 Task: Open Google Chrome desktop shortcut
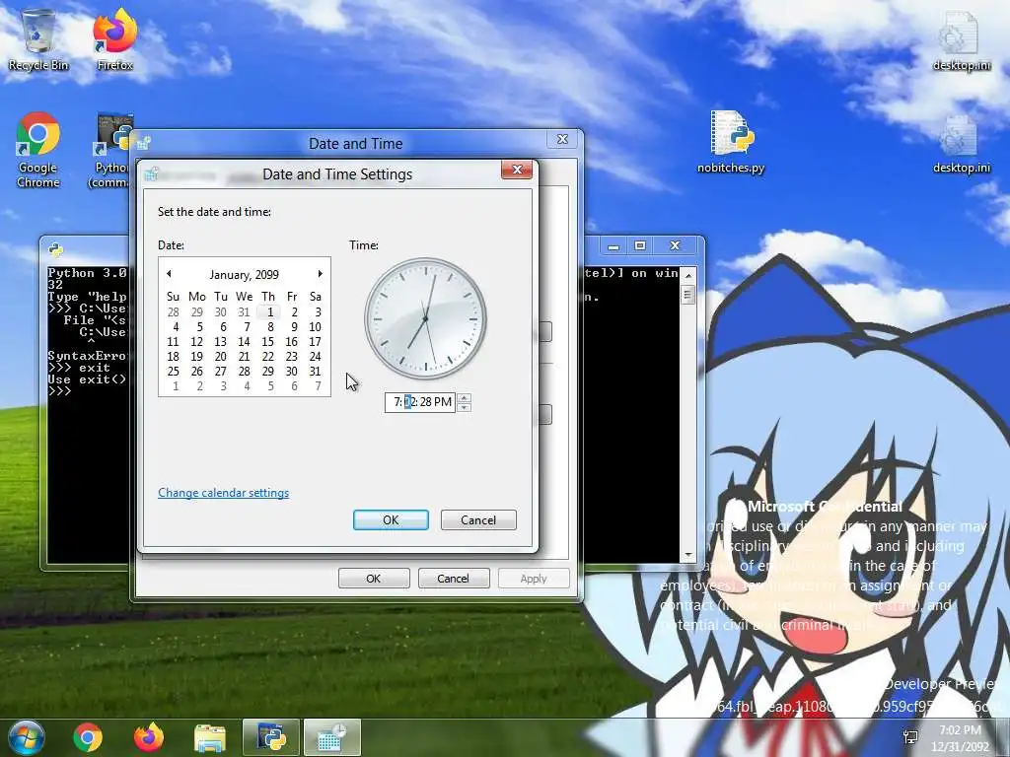click(x=38, y=150)
